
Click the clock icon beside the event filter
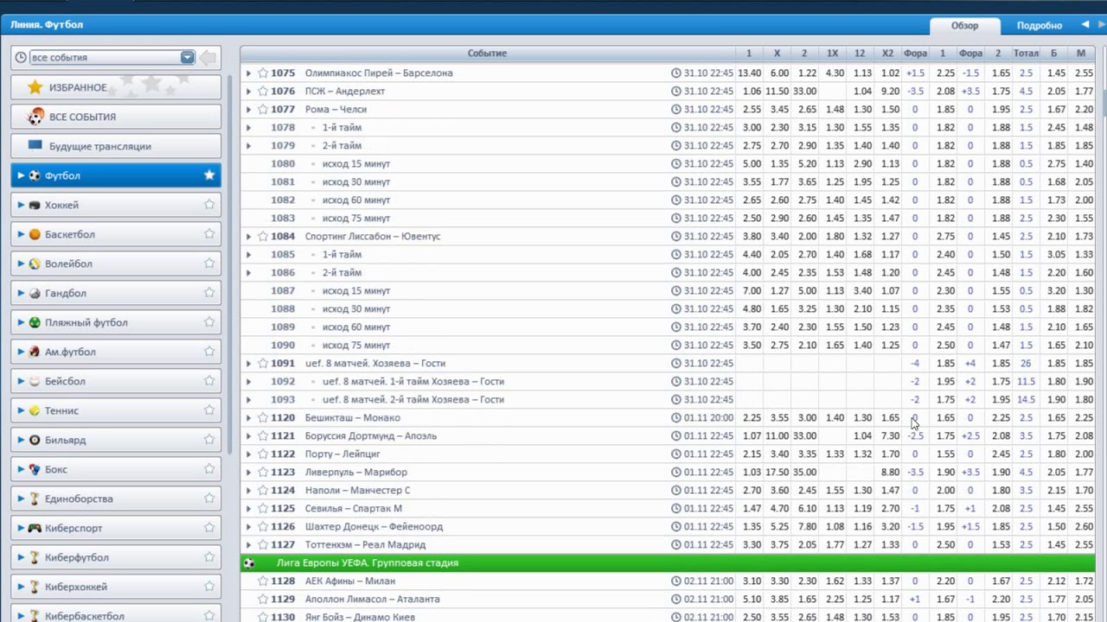pyautogui.click(x=21, y=57)
